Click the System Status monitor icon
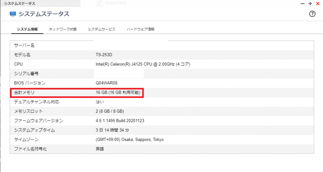The image size is (323, 172). (13, 14)
